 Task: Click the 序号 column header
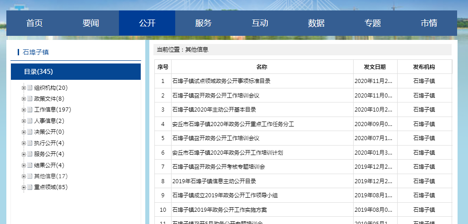pyautogui.click(x=163, y=67)
